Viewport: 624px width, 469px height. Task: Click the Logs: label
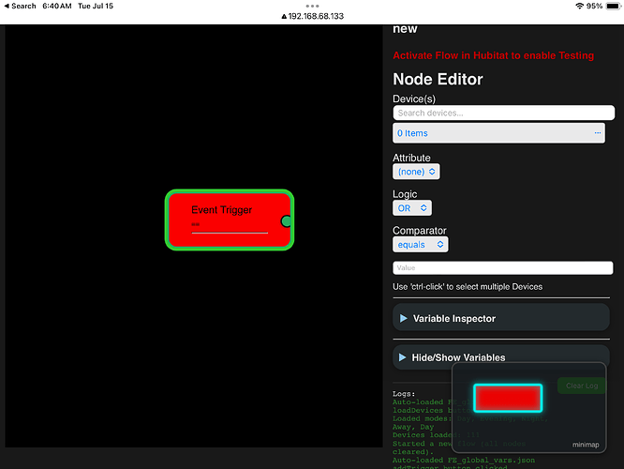[x=404, y=394]
